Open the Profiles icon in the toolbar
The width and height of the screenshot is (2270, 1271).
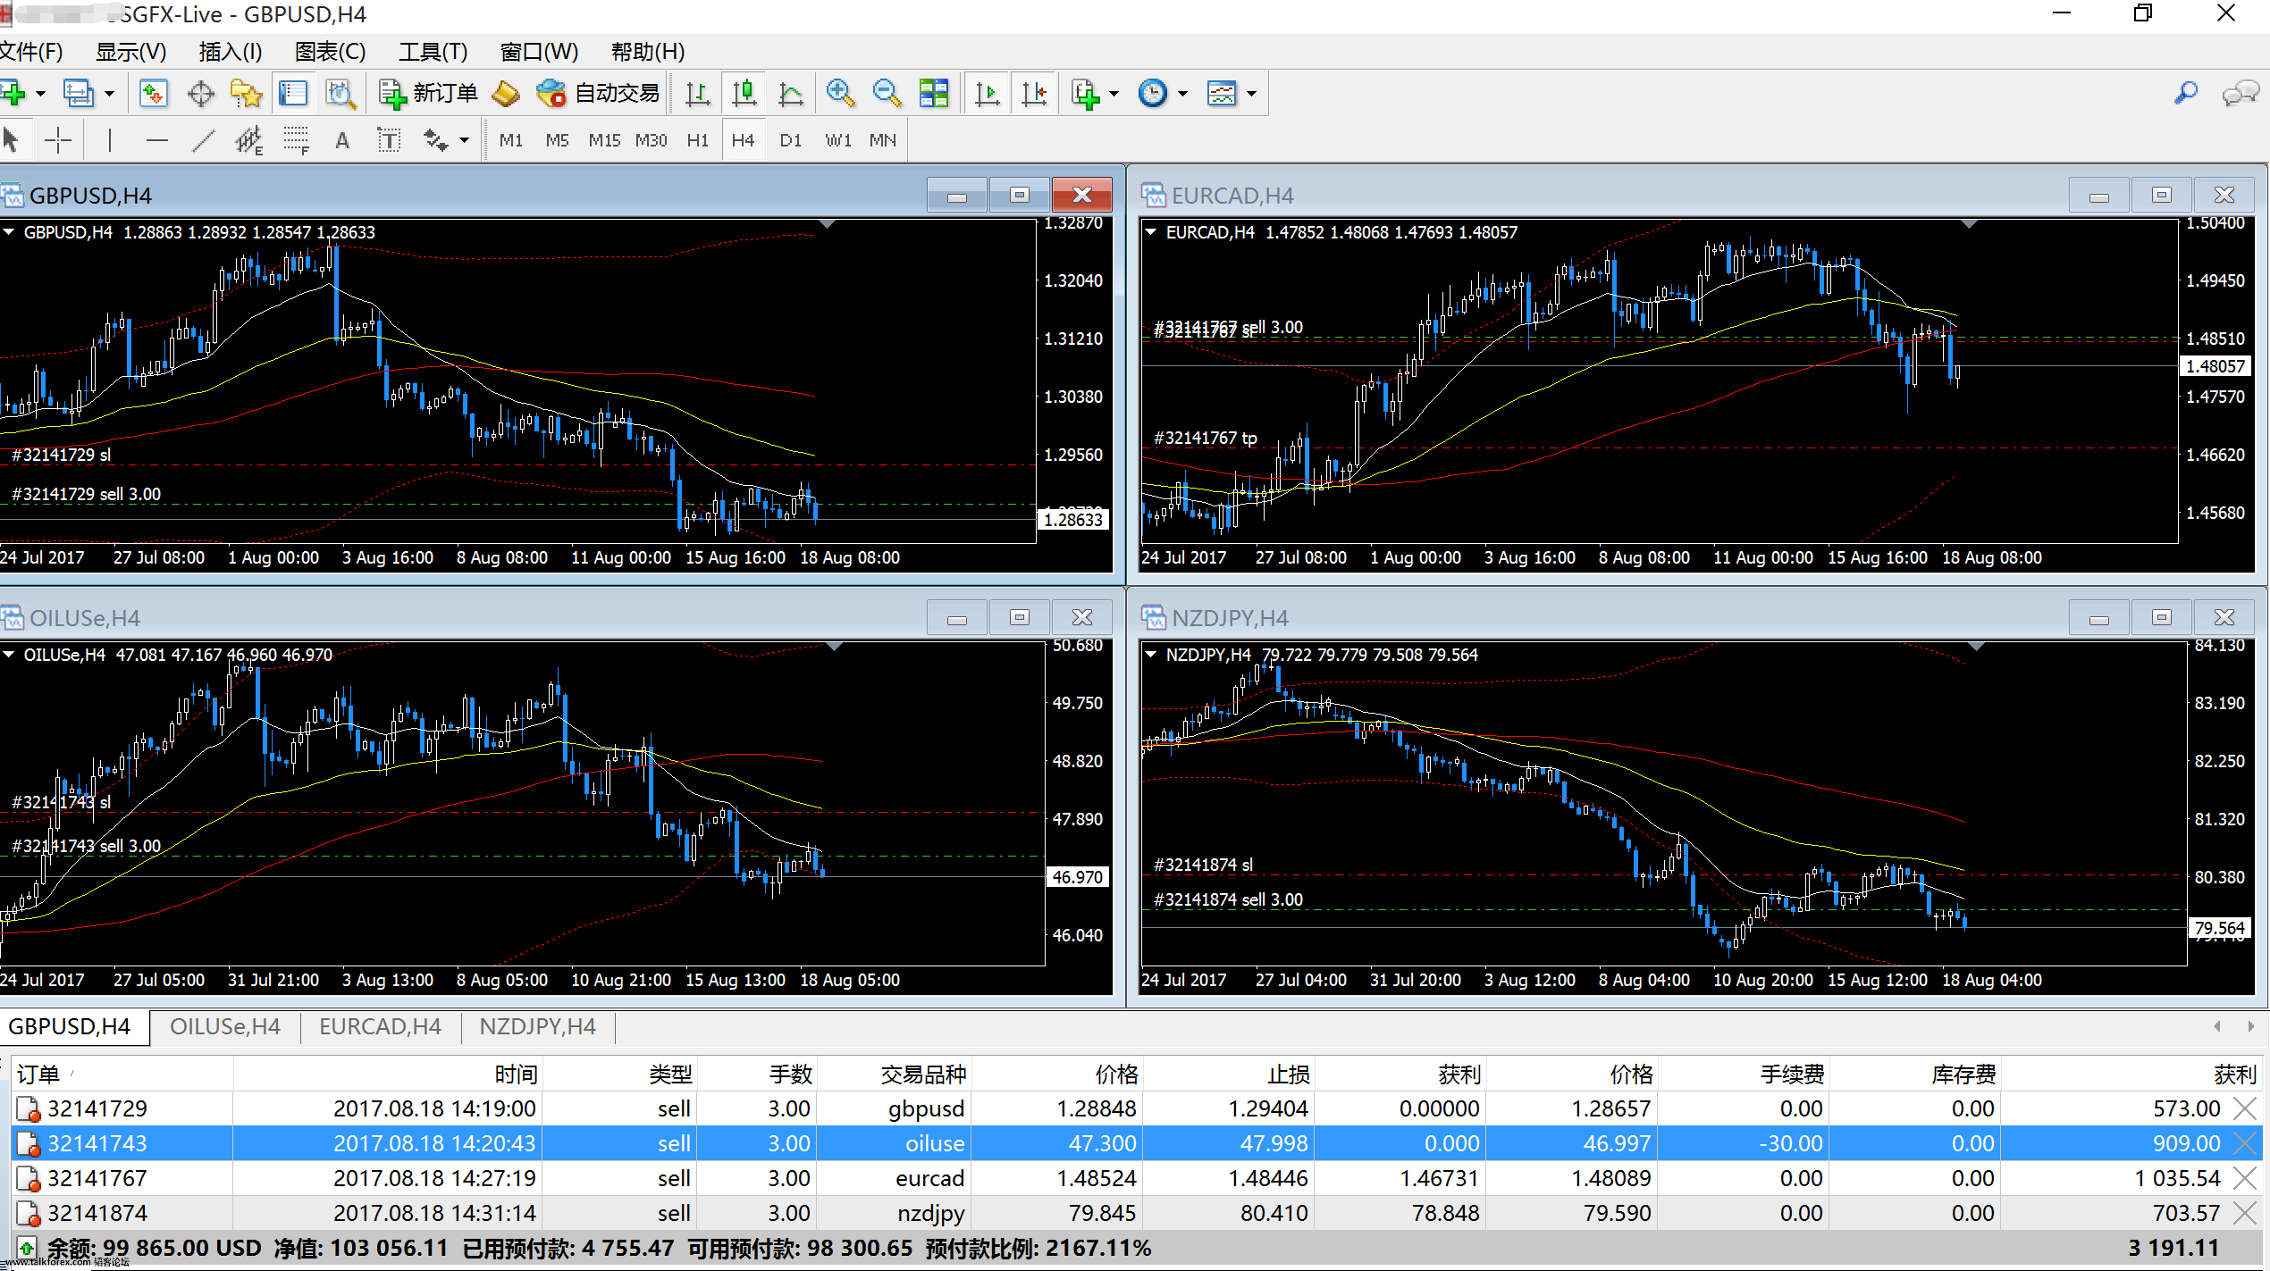(79, 93)
